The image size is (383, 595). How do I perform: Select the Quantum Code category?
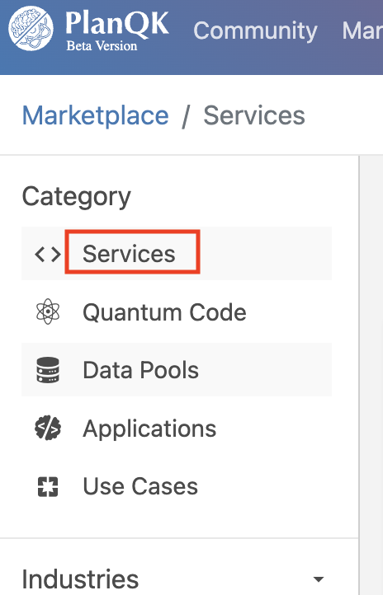point(164,312)
